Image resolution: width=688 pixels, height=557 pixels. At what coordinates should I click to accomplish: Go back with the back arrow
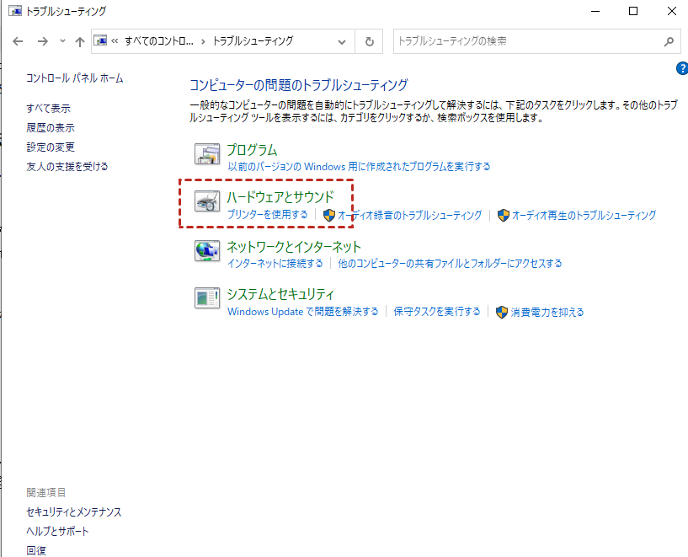tap(18, 41)
